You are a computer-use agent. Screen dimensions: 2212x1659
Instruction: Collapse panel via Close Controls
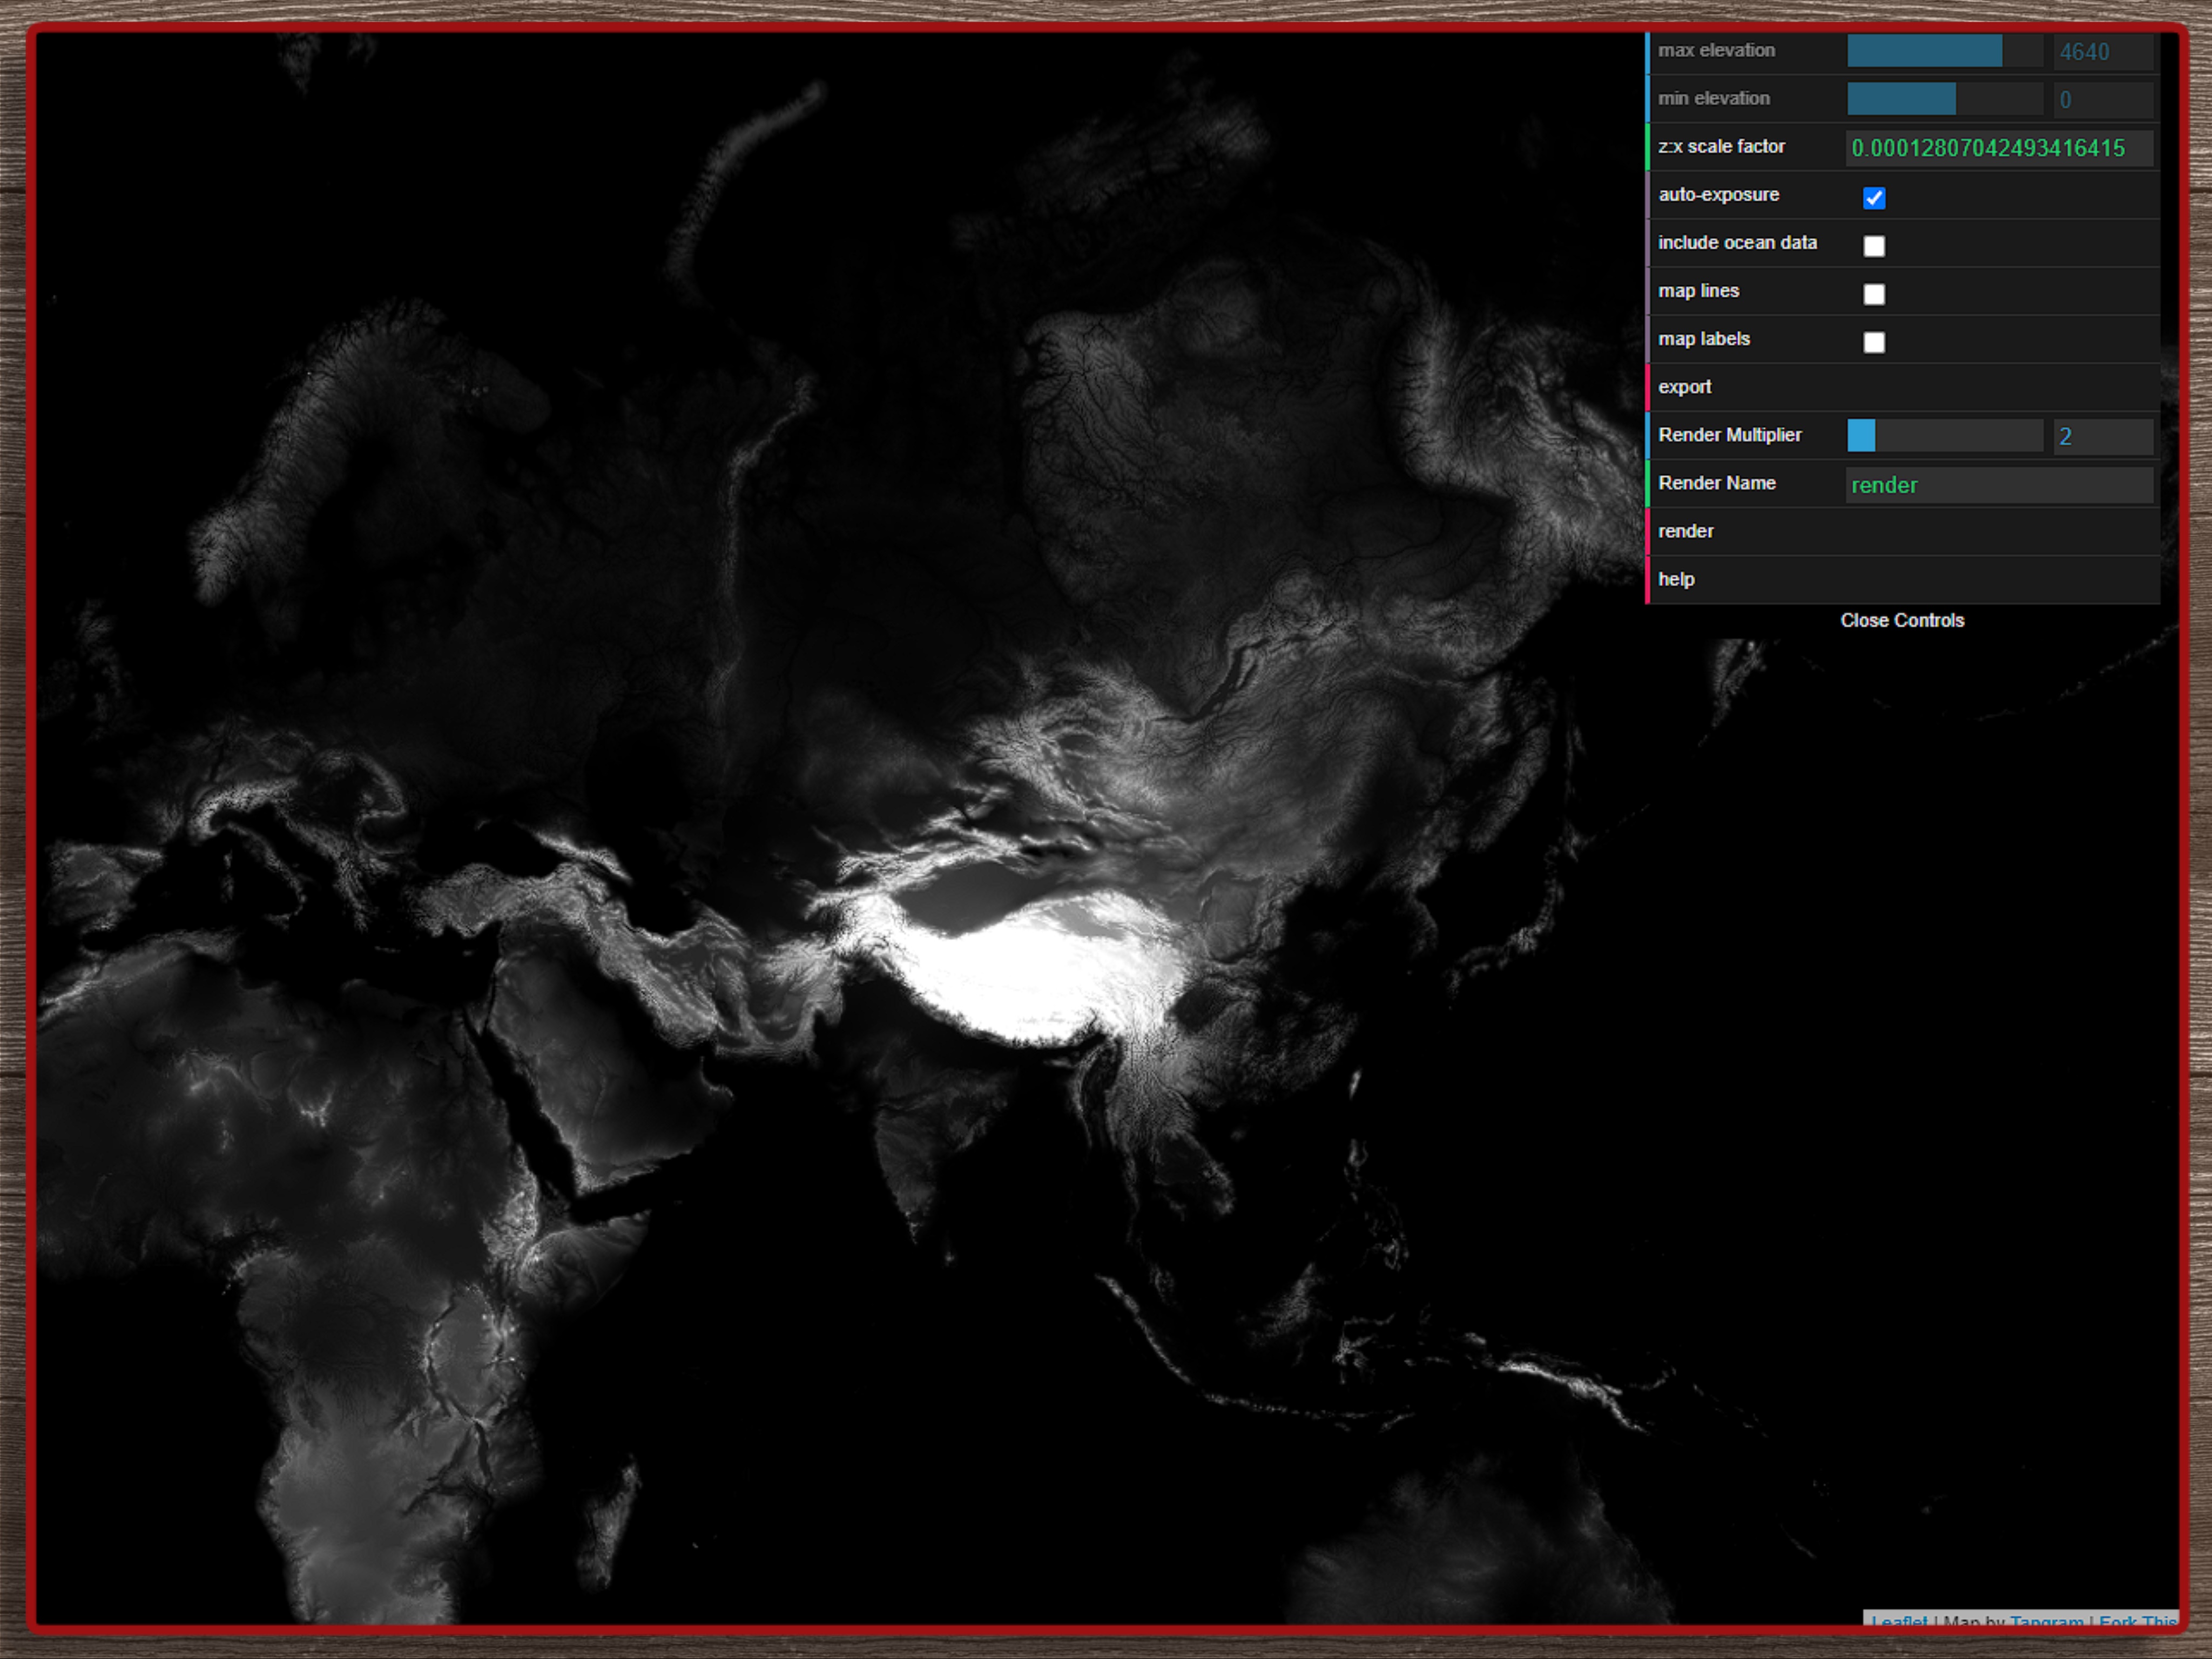(x=1901, y=621)
